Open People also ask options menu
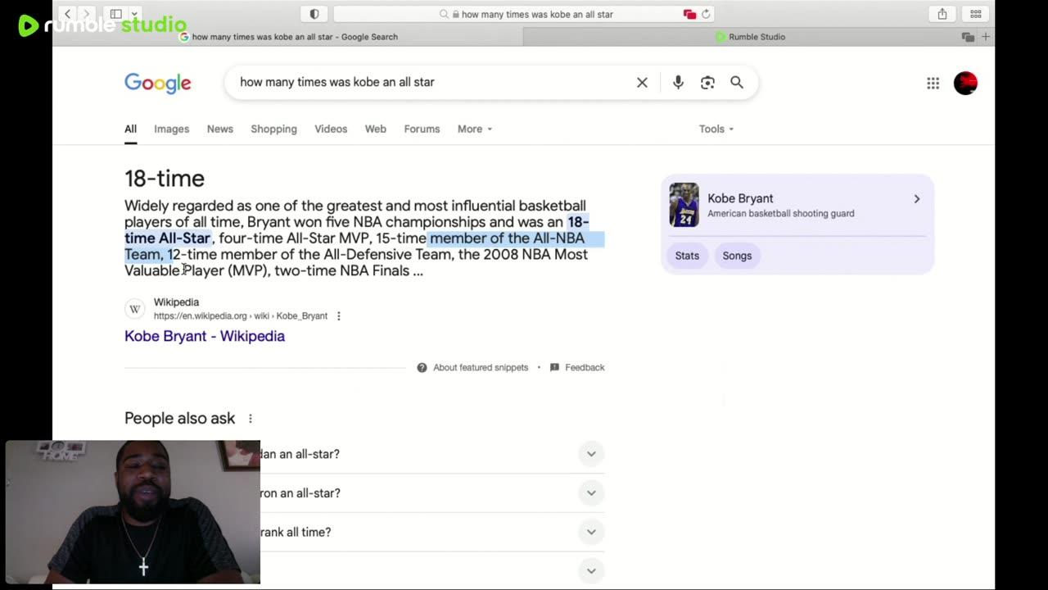This screenshot has width=1048, height=590. click(251, 418)
